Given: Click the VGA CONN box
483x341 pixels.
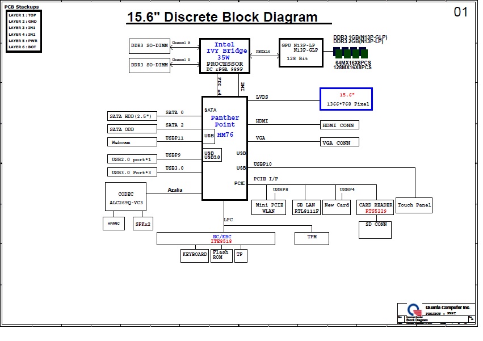Looking at the screenshot, I should [x=339, y=142].
